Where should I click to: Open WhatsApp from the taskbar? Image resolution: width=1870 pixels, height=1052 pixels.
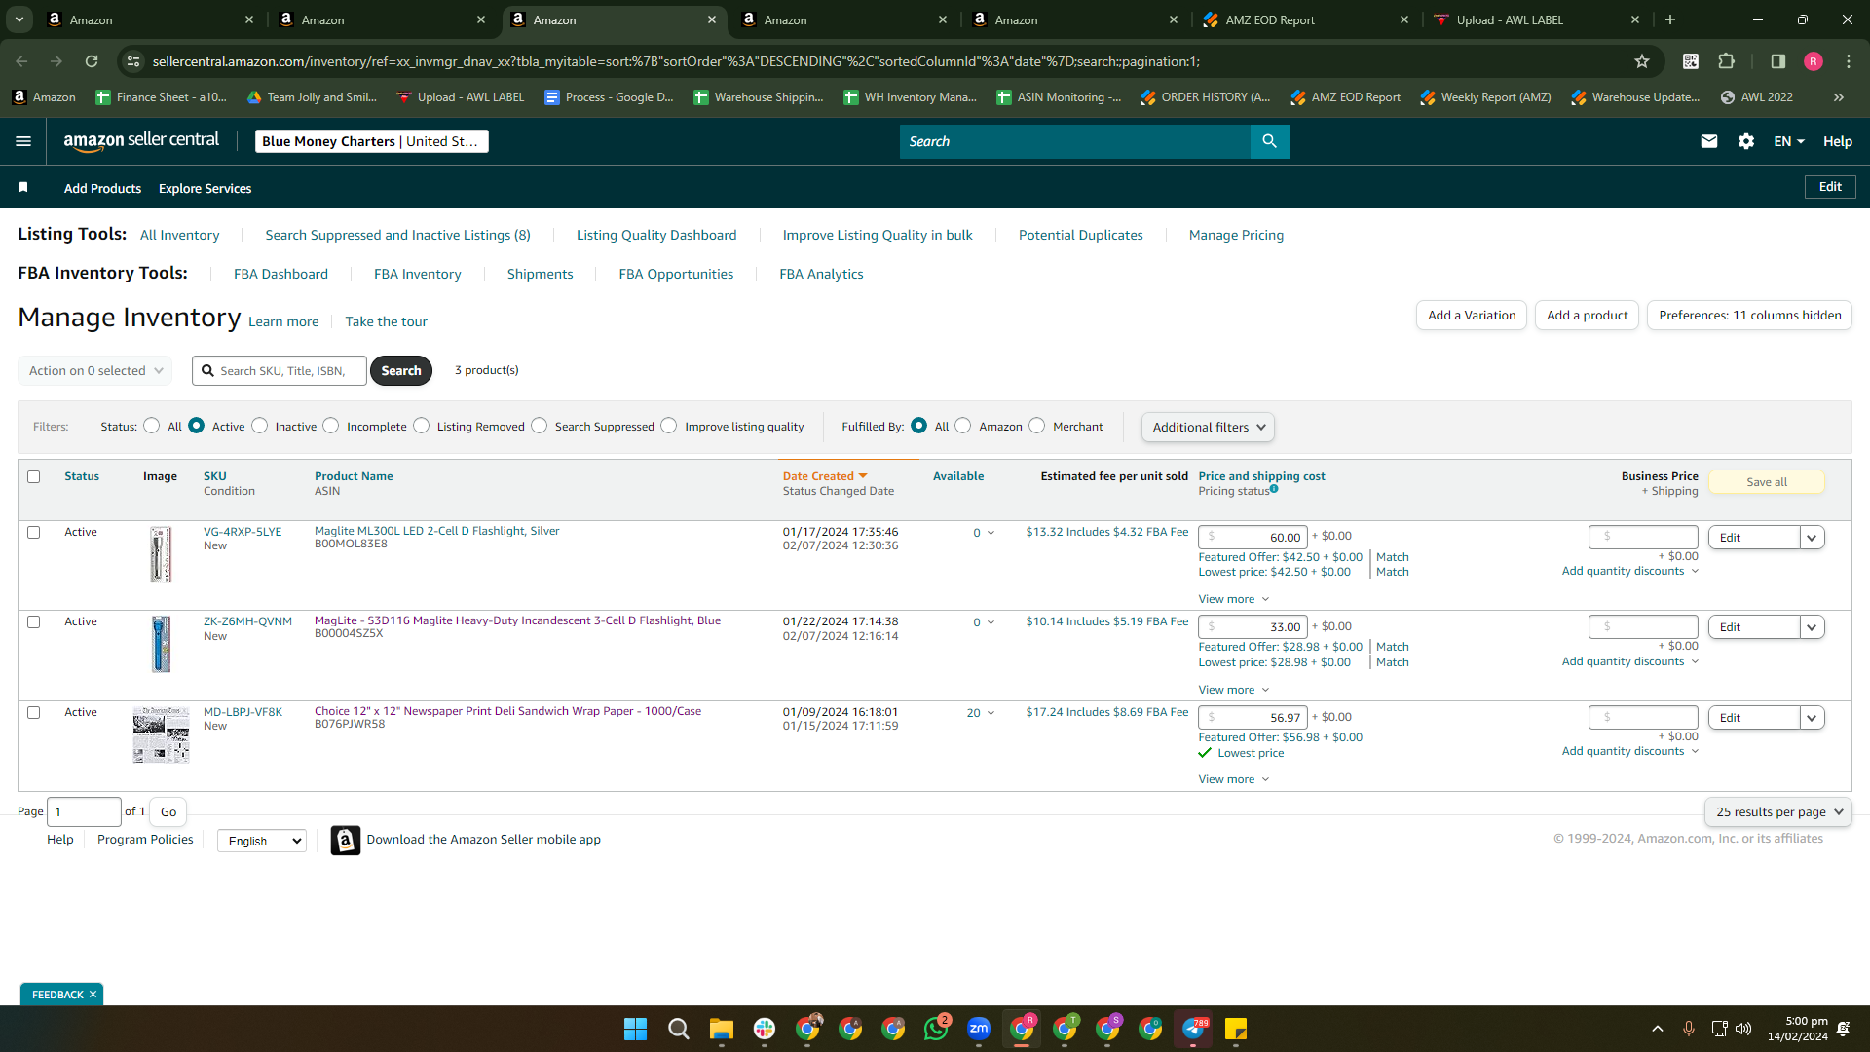tap(936, 1029)
